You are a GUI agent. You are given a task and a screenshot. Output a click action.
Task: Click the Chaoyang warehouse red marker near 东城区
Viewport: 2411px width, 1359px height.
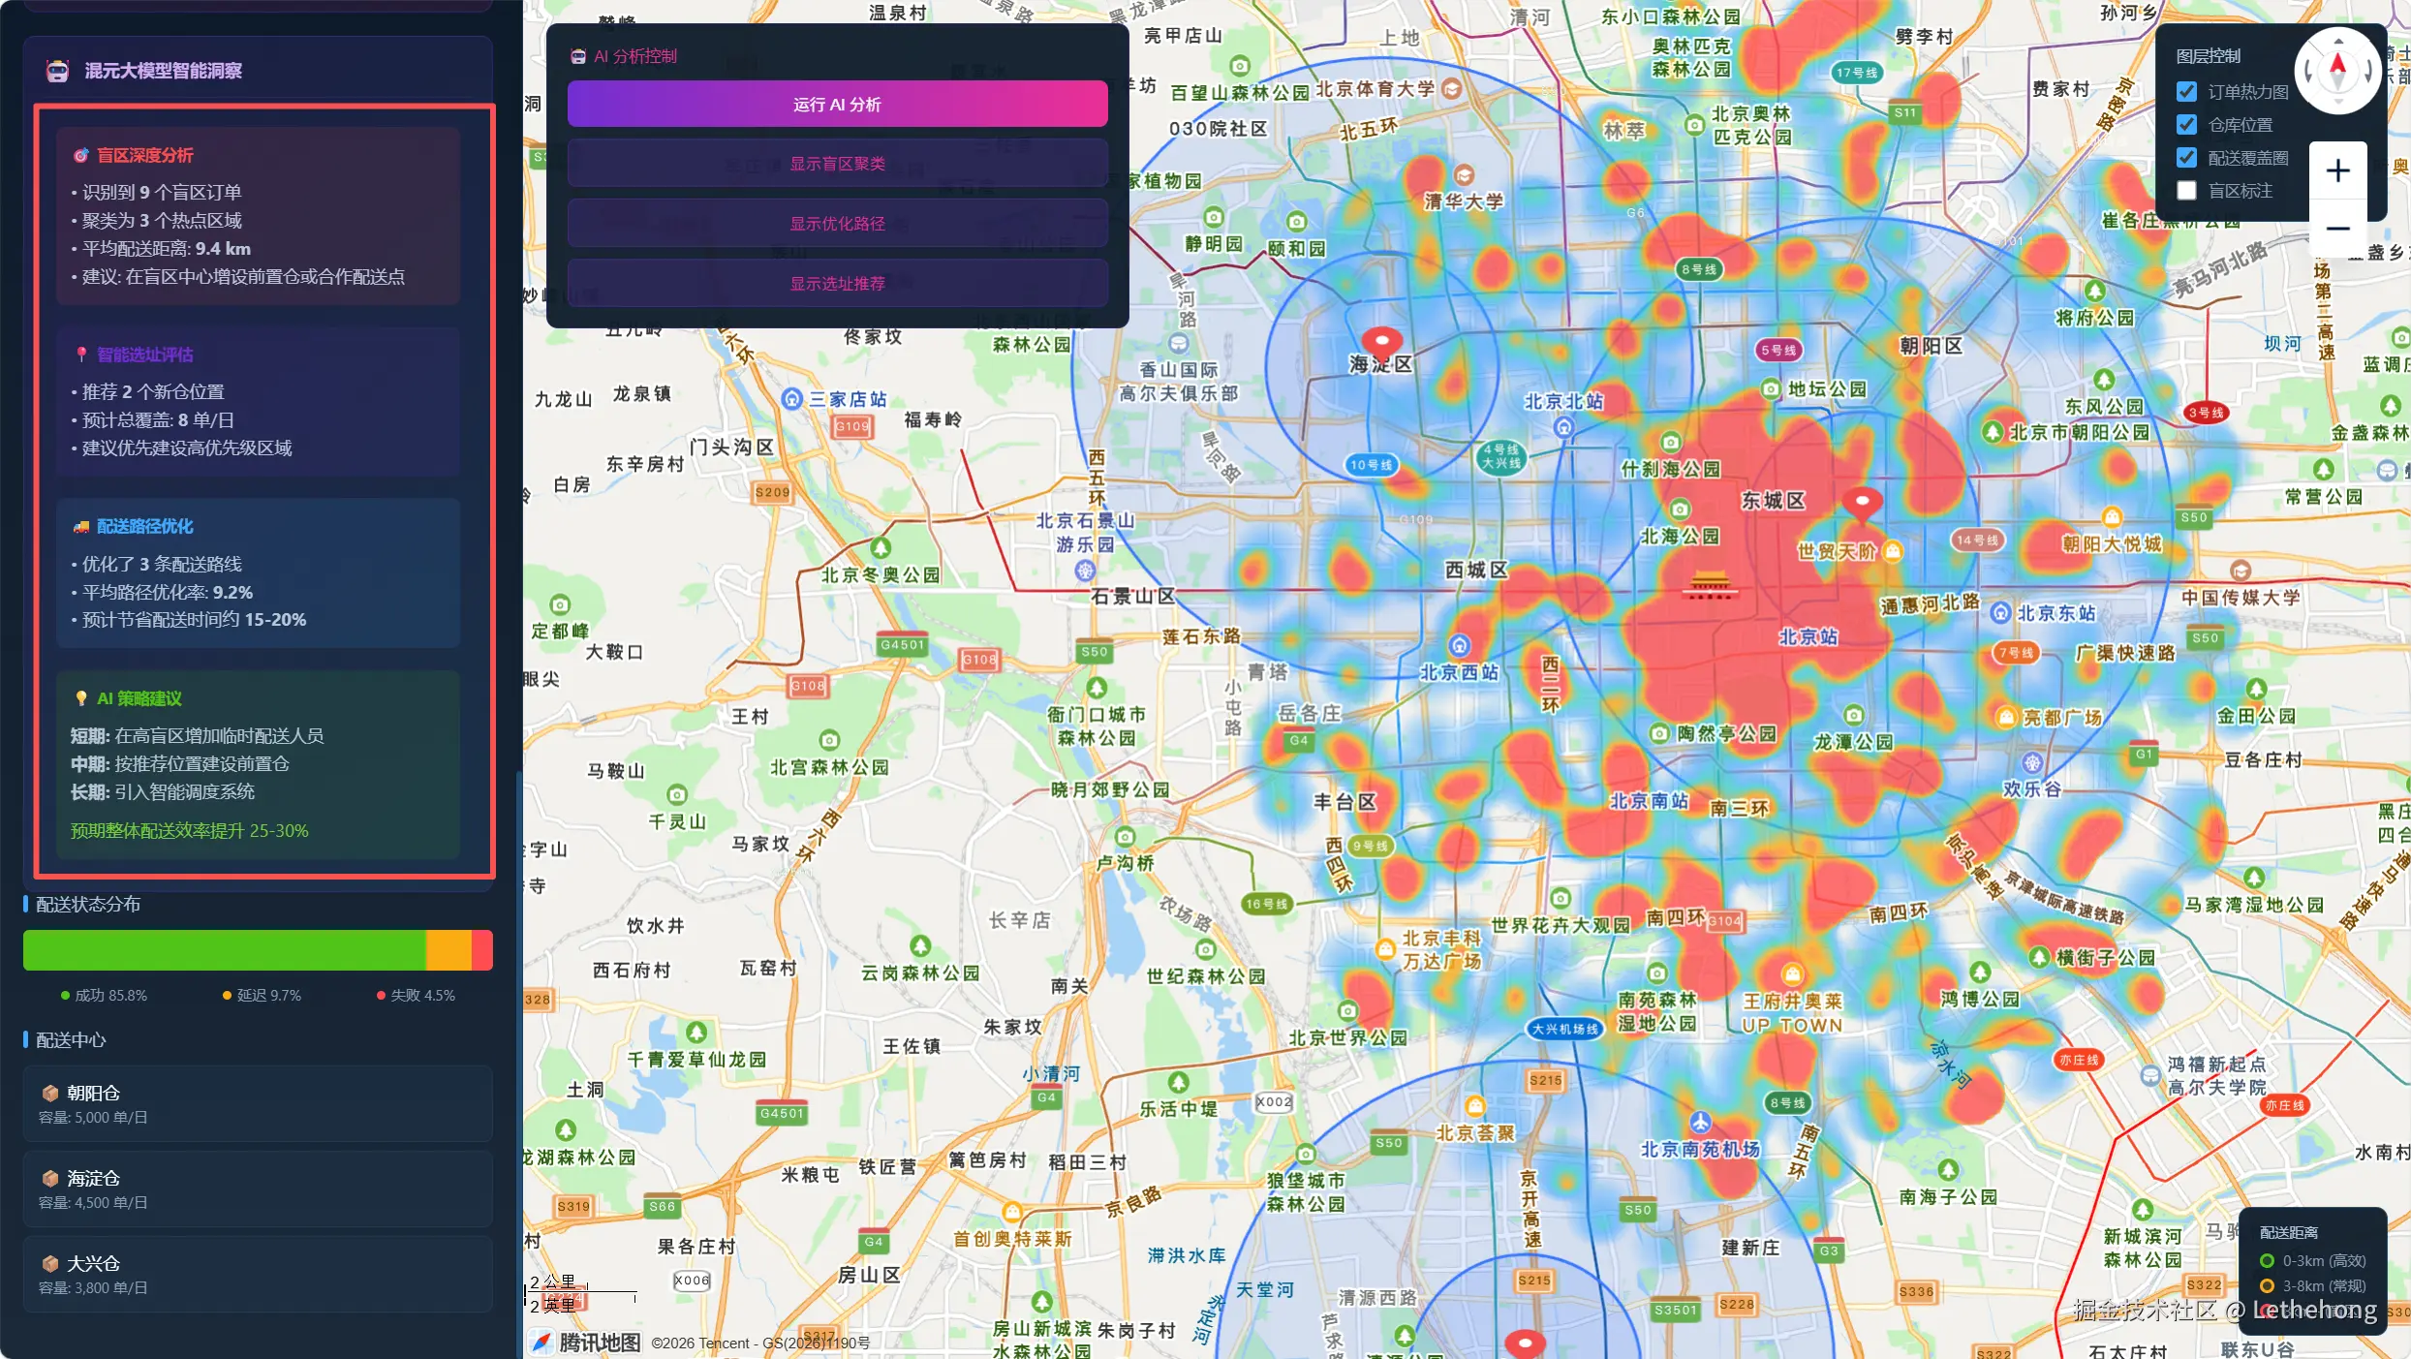coord(1861,502)
